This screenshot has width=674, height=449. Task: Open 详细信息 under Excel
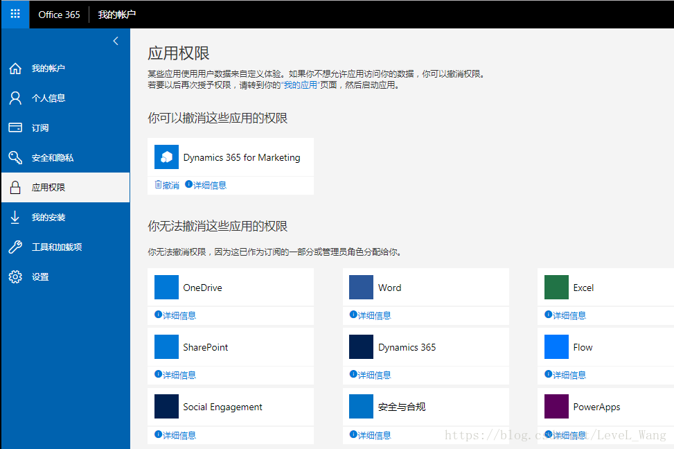[x=565, y=315]
